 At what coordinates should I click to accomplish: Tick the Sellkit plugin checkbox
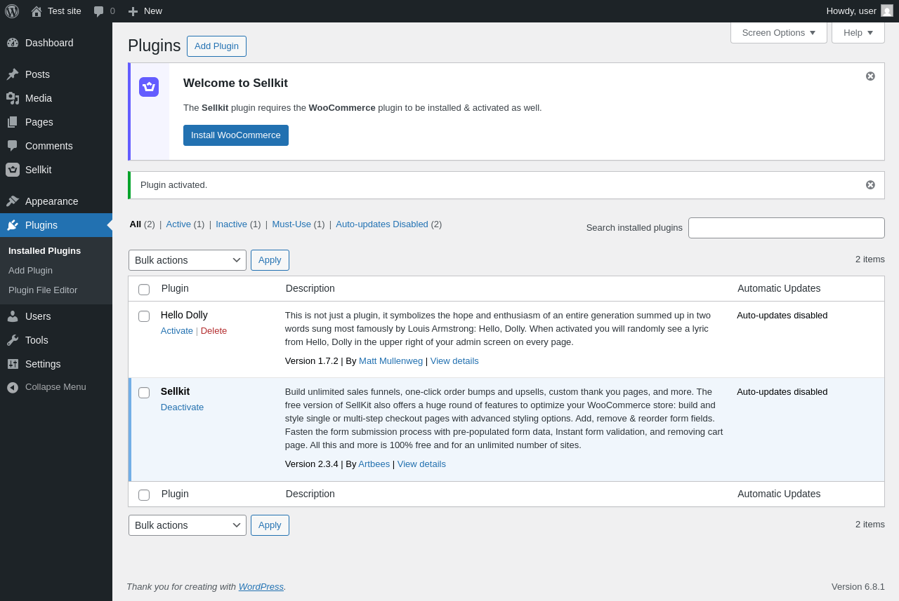(144, 393)
